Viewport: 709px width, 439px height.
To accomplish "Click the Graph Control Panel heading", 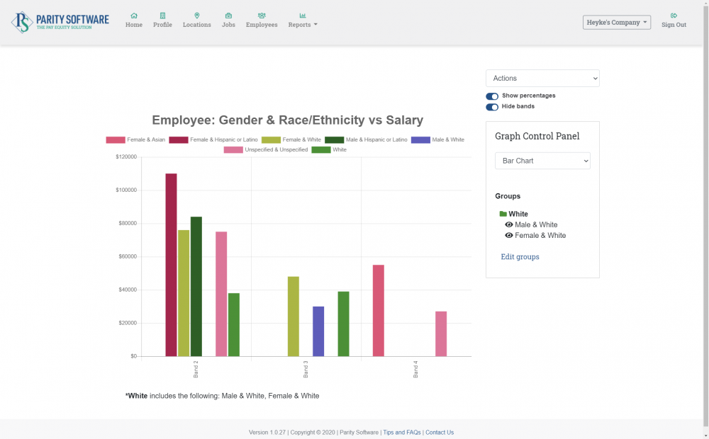I will [x=537, y=136].
